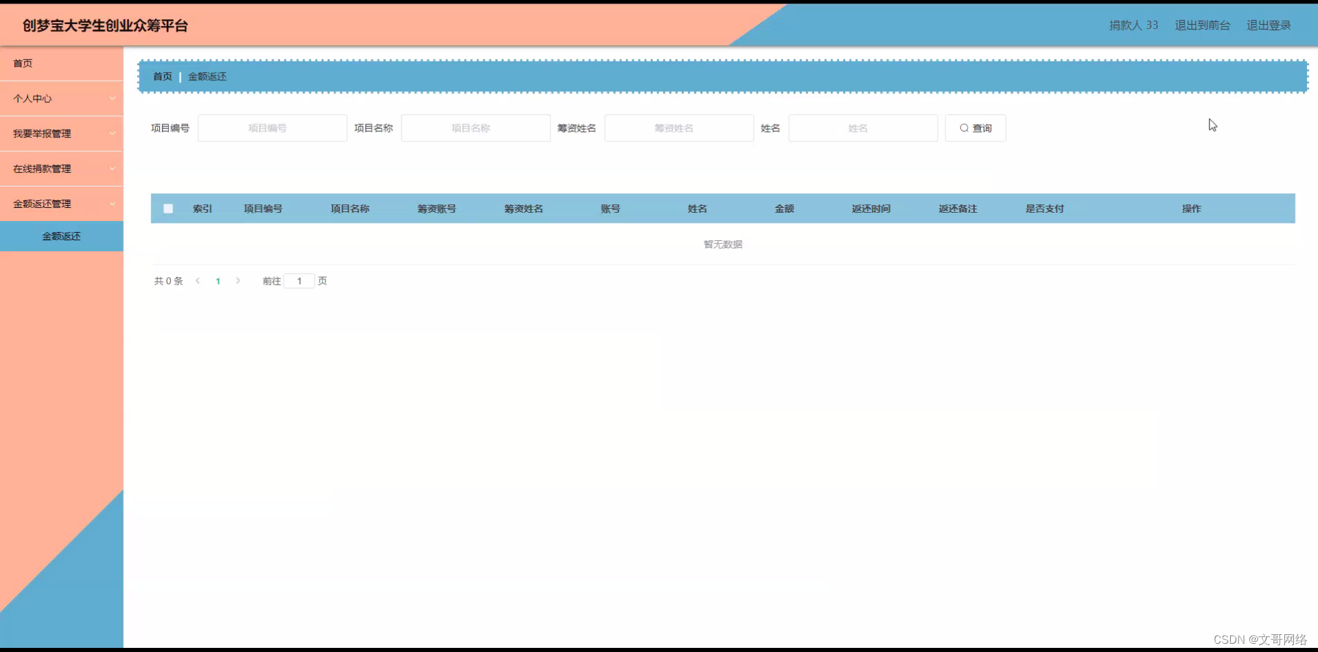Click the 是否支付 column header

(x=1045, y=209)
